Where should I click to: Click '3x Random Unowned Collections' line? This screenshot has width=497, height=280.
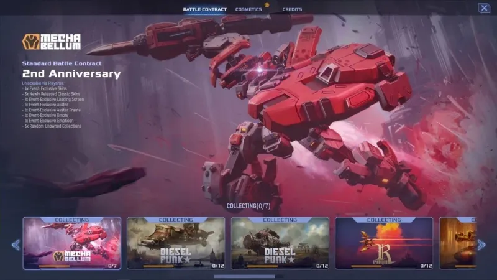[52, 126]
